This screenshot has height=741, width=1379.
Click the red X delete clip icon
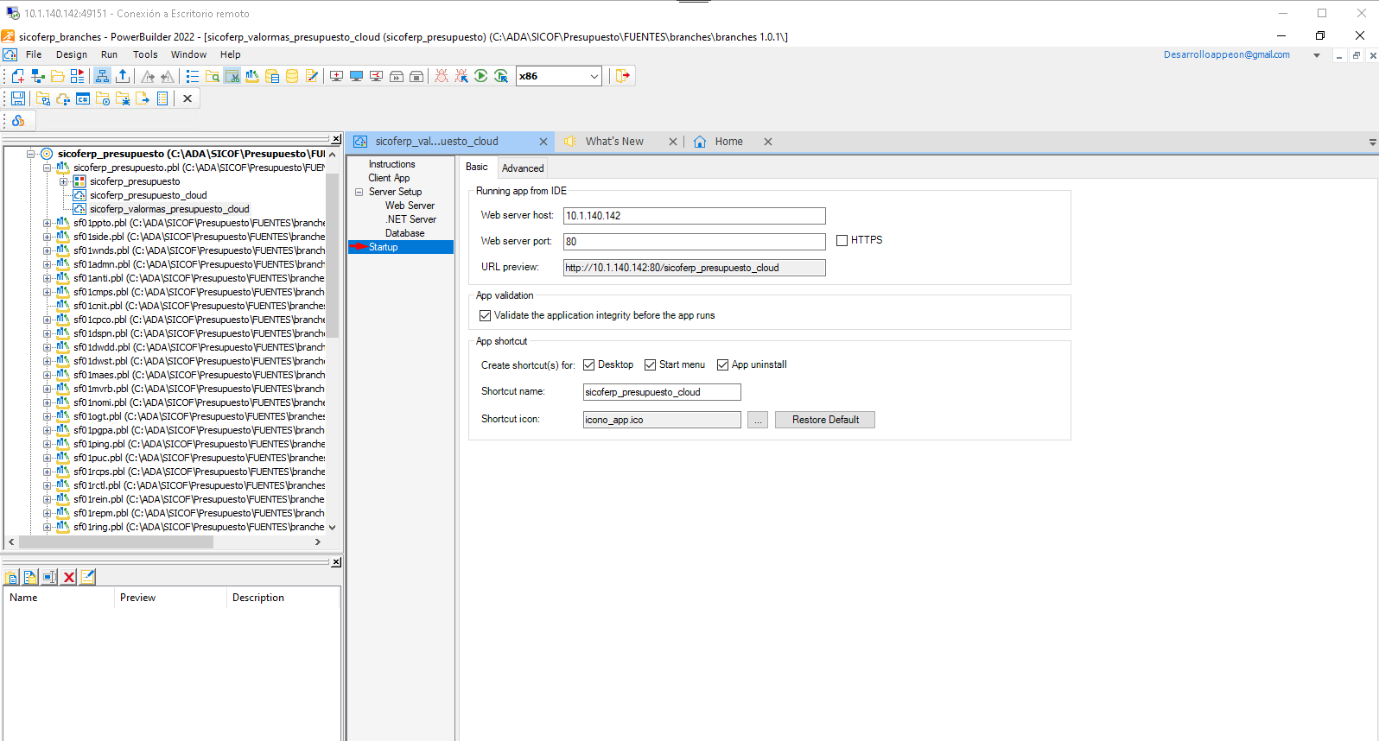tap(69, 577)
